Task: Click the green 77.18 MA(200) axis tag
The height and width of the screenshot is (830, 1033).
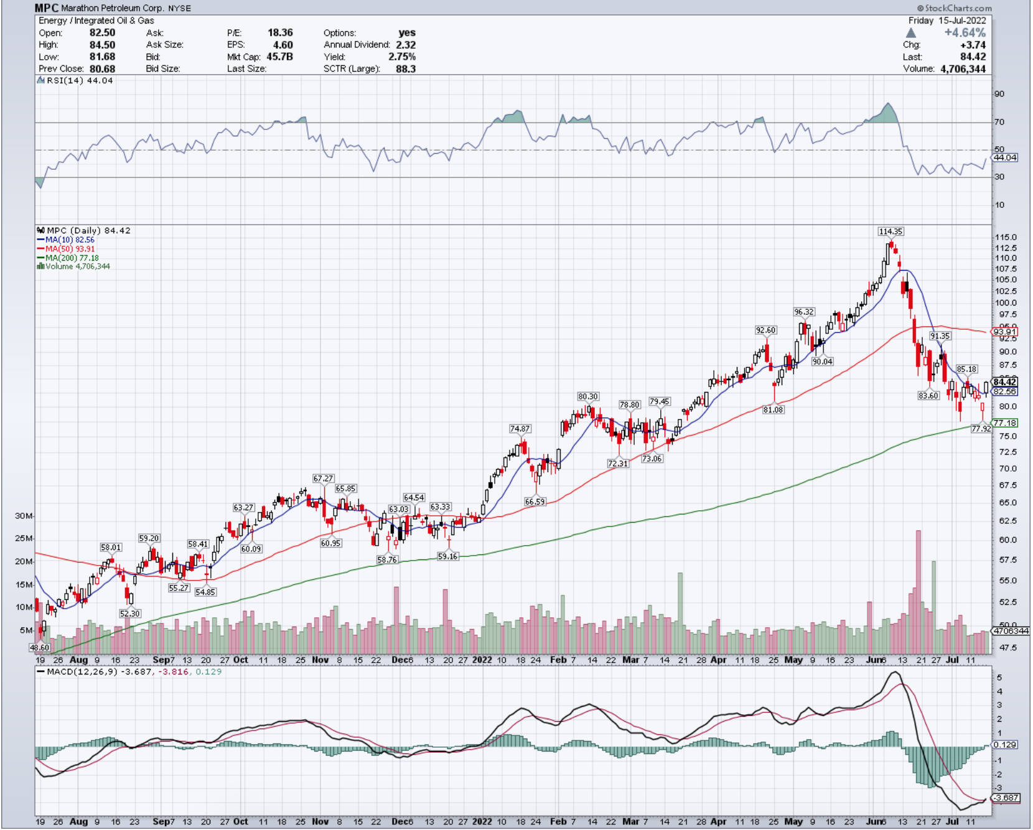Action: (x=1005, y=423)
